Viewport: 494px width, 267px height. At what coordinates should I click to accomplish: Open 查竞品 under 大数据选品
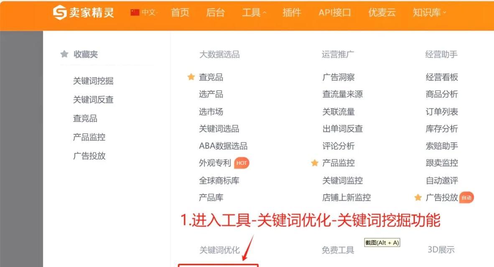[x=211, y=77]
